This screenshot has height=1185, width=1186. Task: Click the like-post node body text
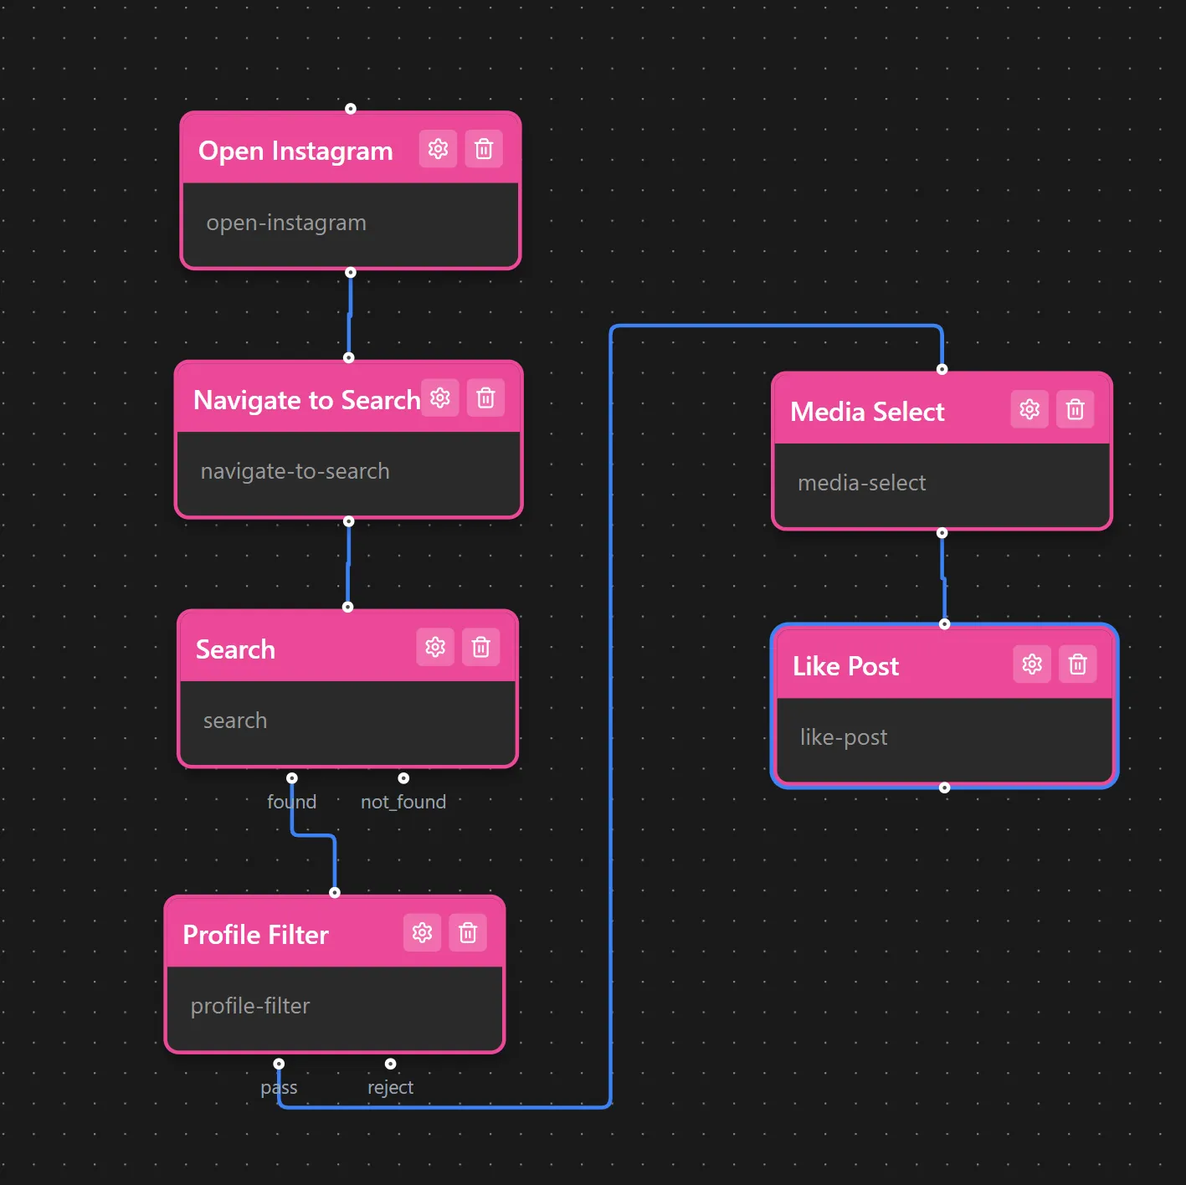click(x=844, y=737)
